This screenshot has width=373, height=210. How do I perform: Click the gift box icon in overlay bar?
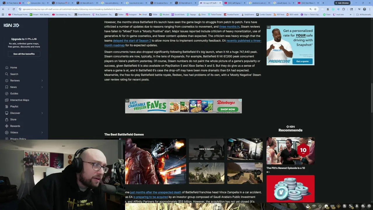326,206
